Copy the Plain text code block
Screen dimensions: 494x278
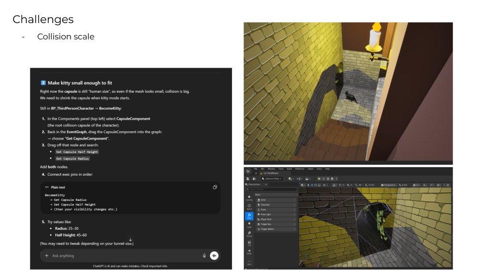[x=215, y=187]
